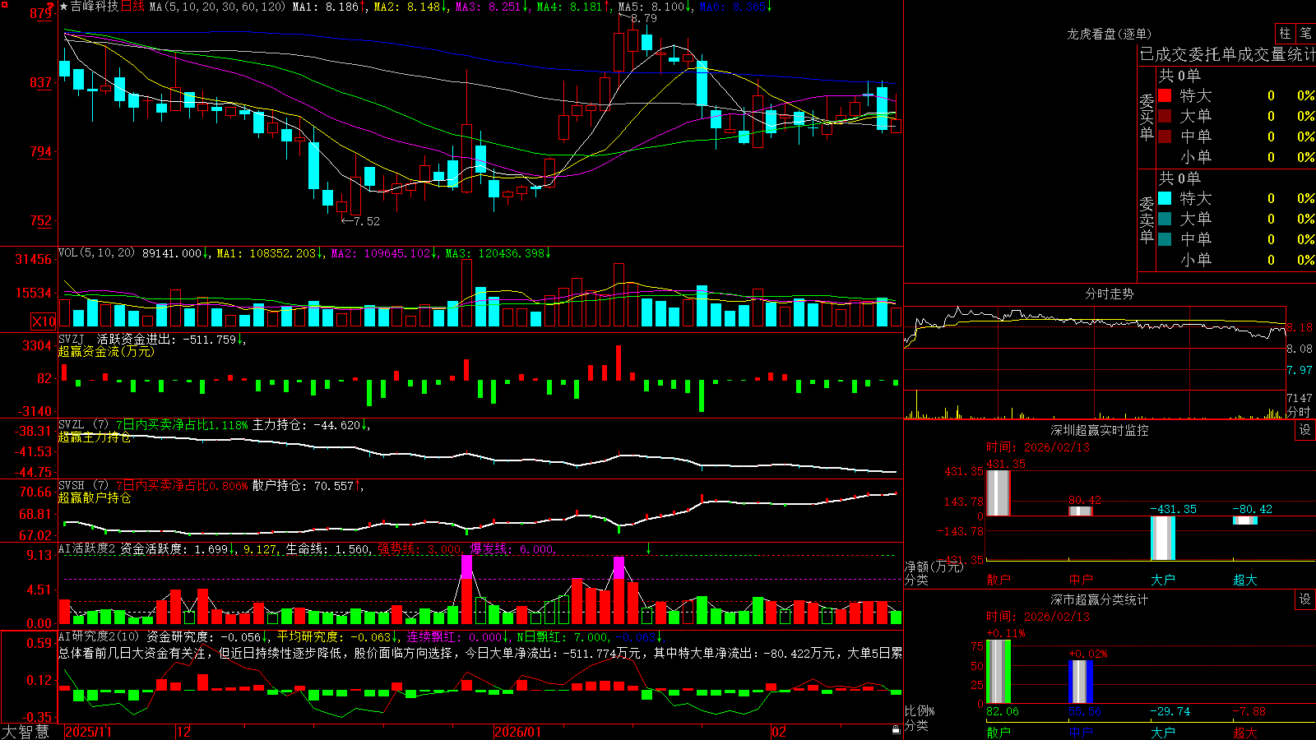This screenshot has height=740, width=1316.
Task: Open 设 settings for 深圳超赢实时监控
Action: click(1305, 430)
